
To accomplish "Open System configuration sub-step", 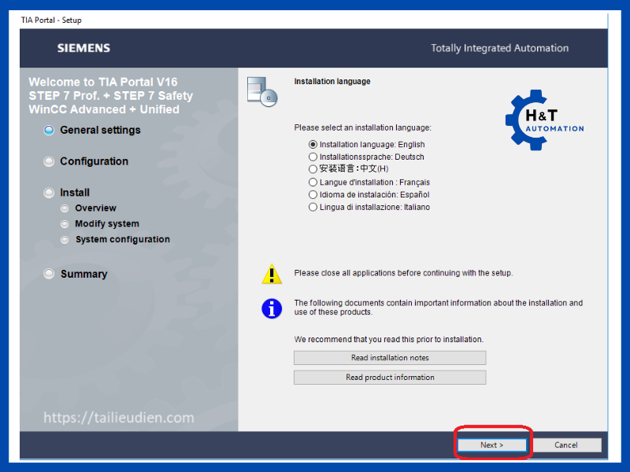I will [122, 240].
